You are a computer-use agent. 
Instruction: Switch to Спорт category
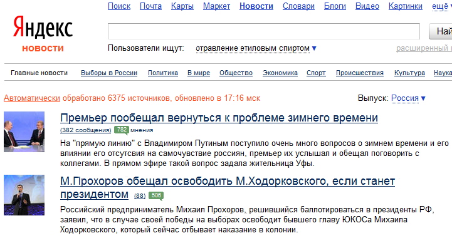click(x=316, y=73)
